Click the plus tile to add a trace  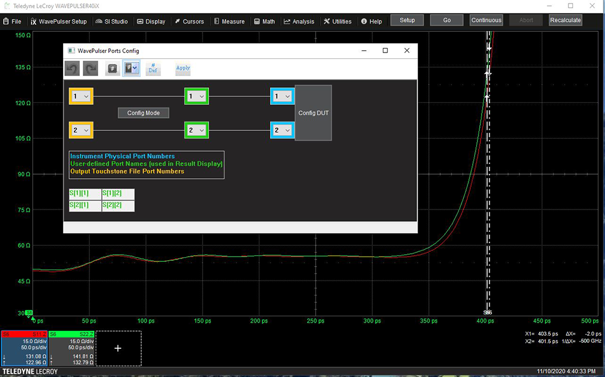click(x=118, y=349)
